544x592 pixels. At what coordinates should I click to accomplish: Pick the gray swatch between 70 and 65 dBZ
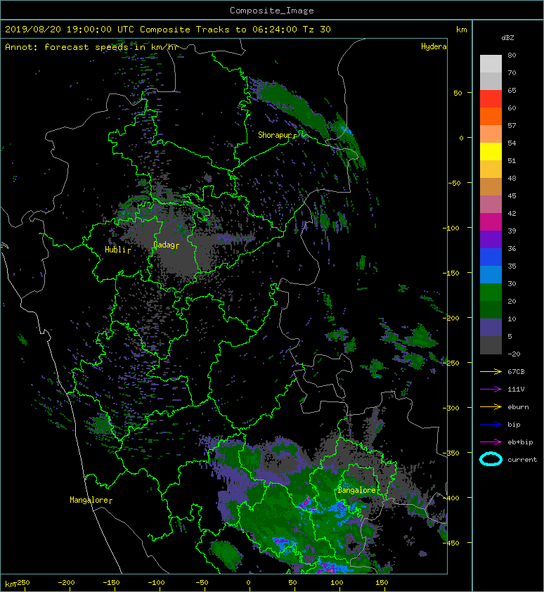tap(491, 81)
